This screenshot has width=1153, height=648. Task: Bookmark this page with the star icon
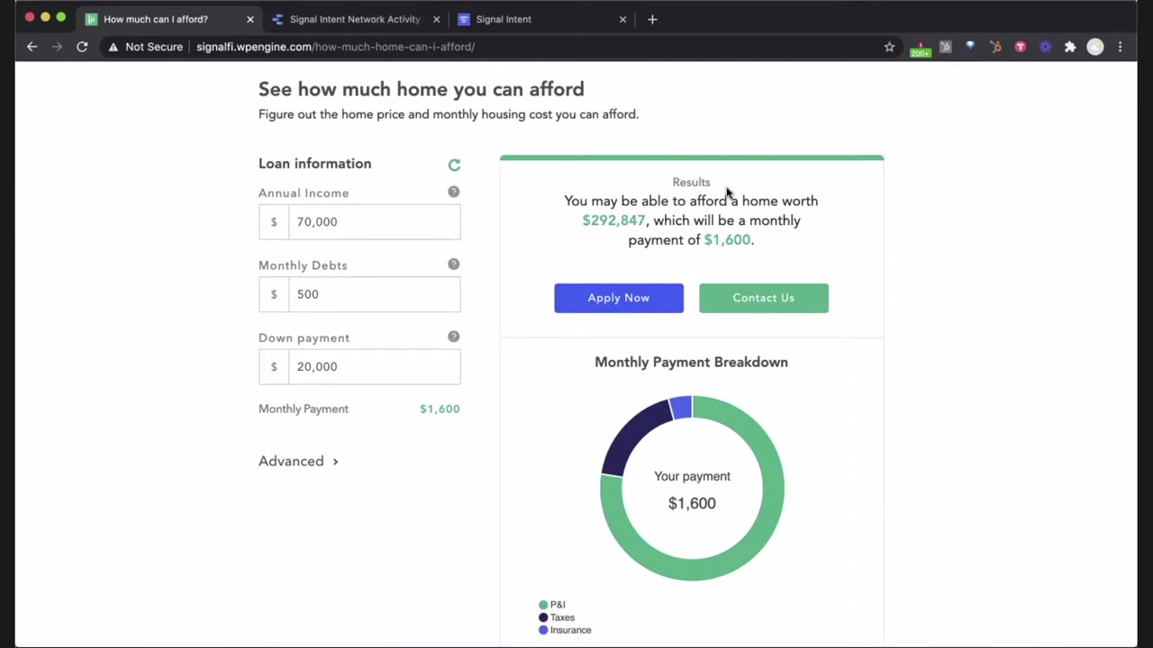point(889,47)
